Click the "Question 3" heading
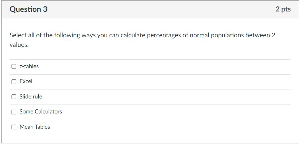This screenshot has height=145, width=302. click(x=28, y=9)
